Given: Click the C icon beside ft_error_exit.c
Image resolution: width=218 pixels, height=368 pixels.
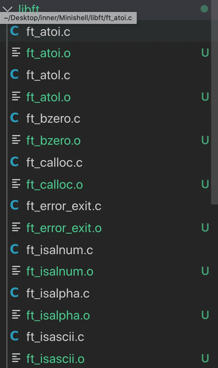Looking at the screenshot, I should click(x=14, y=206).
